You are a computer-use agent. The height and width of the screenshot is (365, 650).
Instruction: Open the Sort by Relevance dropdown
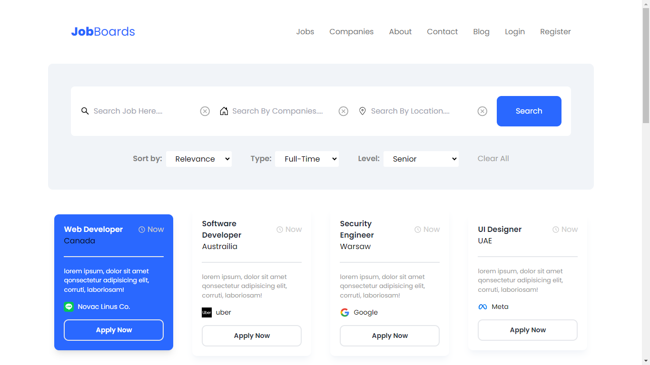click(199, 159)
